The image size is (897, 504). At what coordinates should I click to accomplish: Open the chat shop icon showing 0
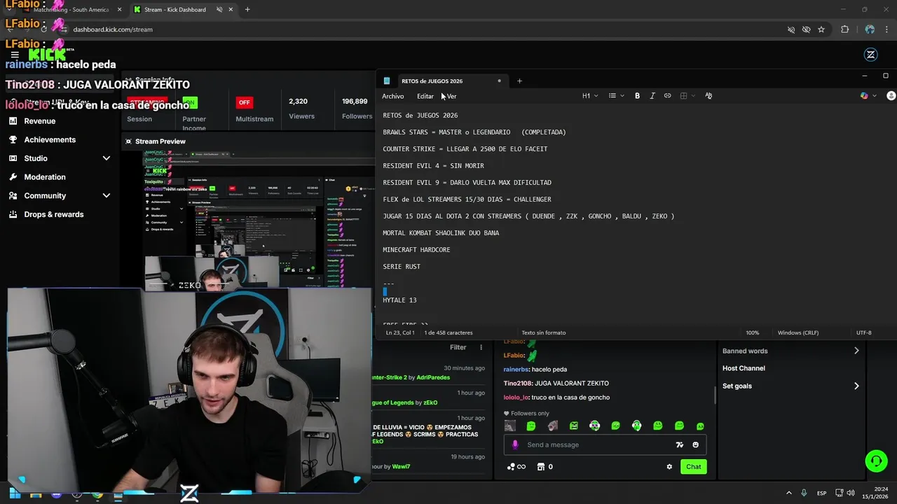[x=545, y=467]
